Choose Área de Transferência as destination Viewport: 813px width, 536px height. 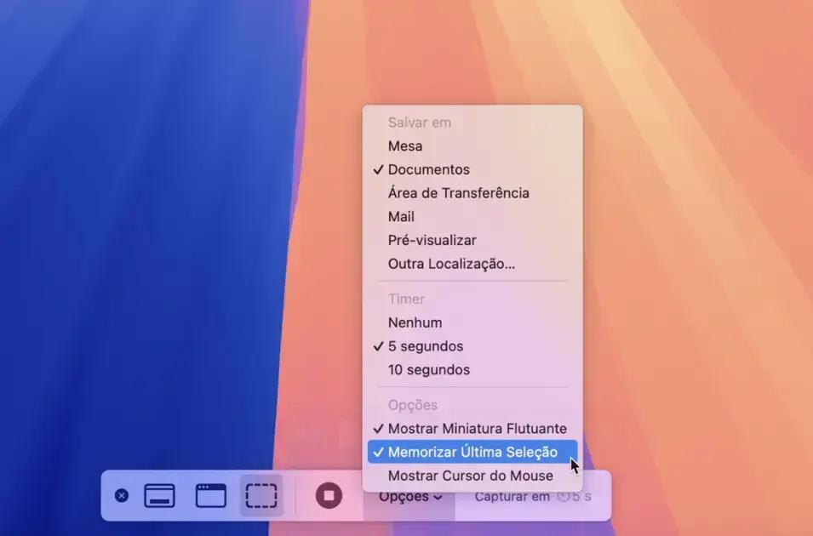pyautogui.click(x=472, y=193)
